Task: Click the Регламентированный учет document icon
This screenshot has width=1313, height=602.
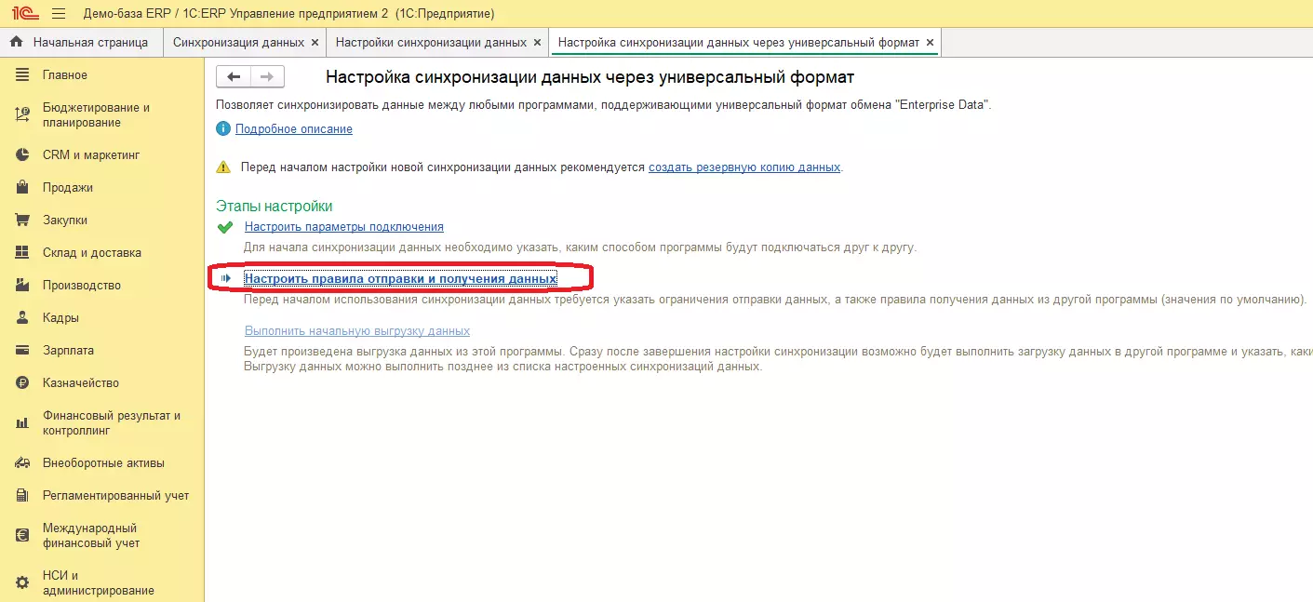Action: 23,496
